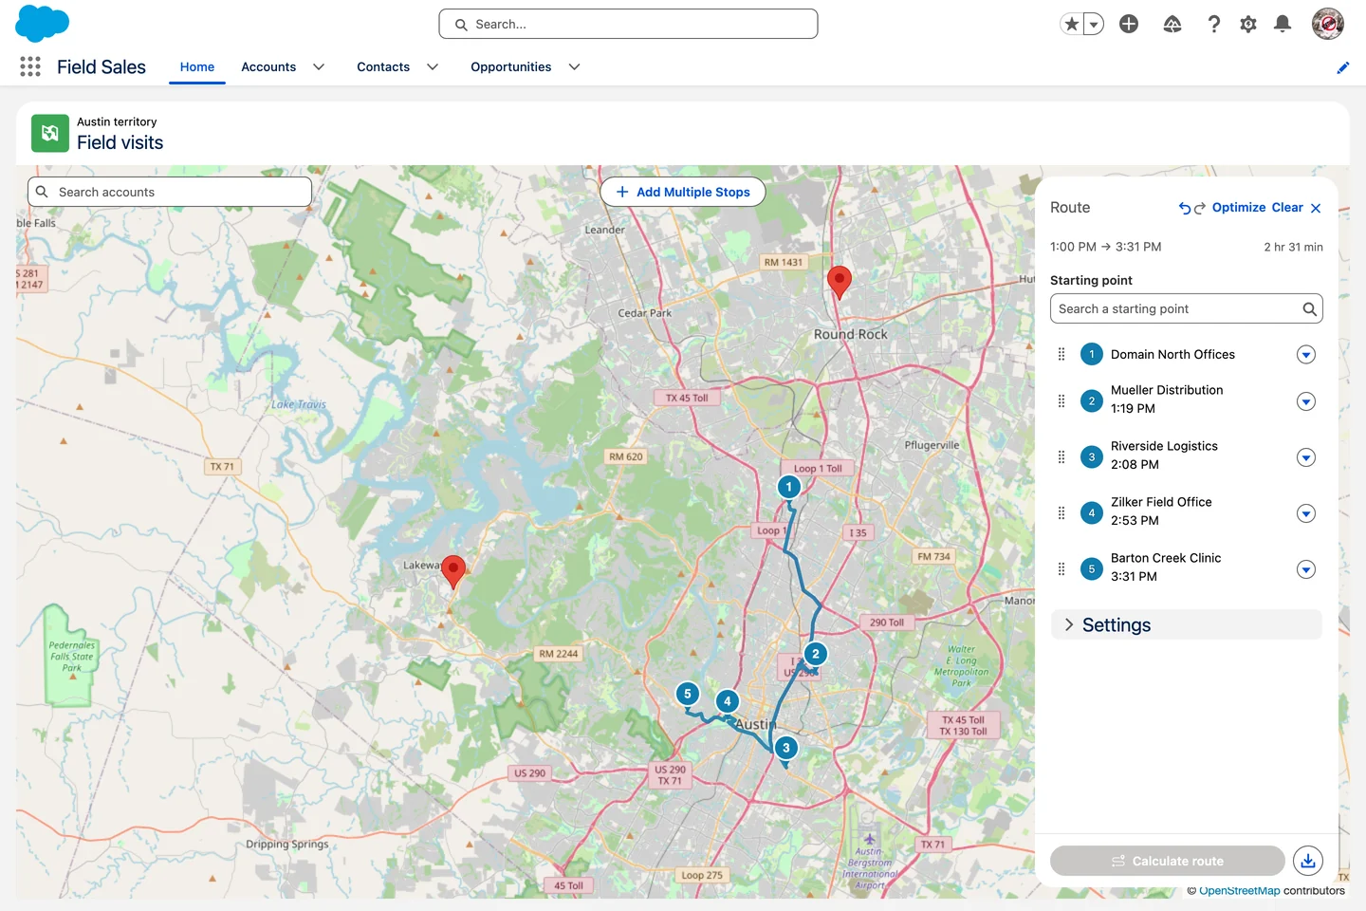Focus the global Search field
This screenshot has height=911, width=1366.
point(628,24)
